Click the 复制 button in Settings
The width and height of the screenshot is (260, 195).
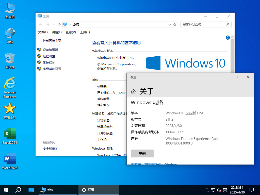[142, 154]
